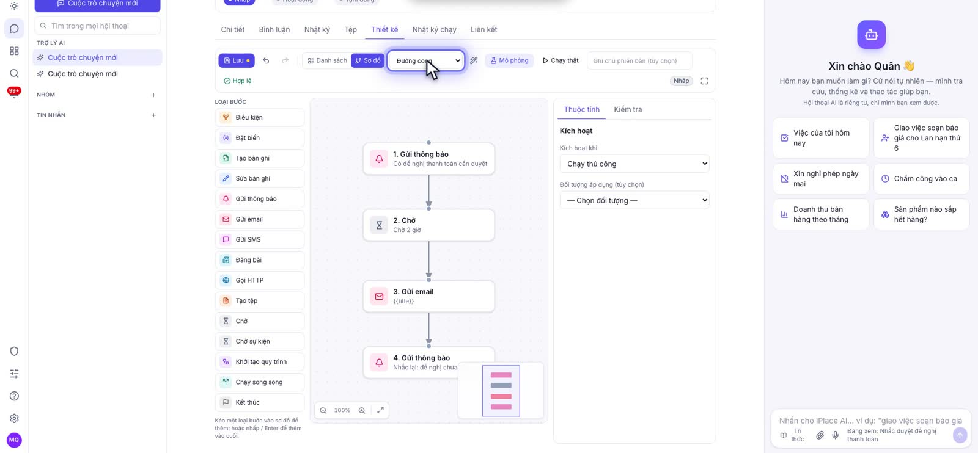Toggle Mô phỏng simulation mode

click(509, 60)
